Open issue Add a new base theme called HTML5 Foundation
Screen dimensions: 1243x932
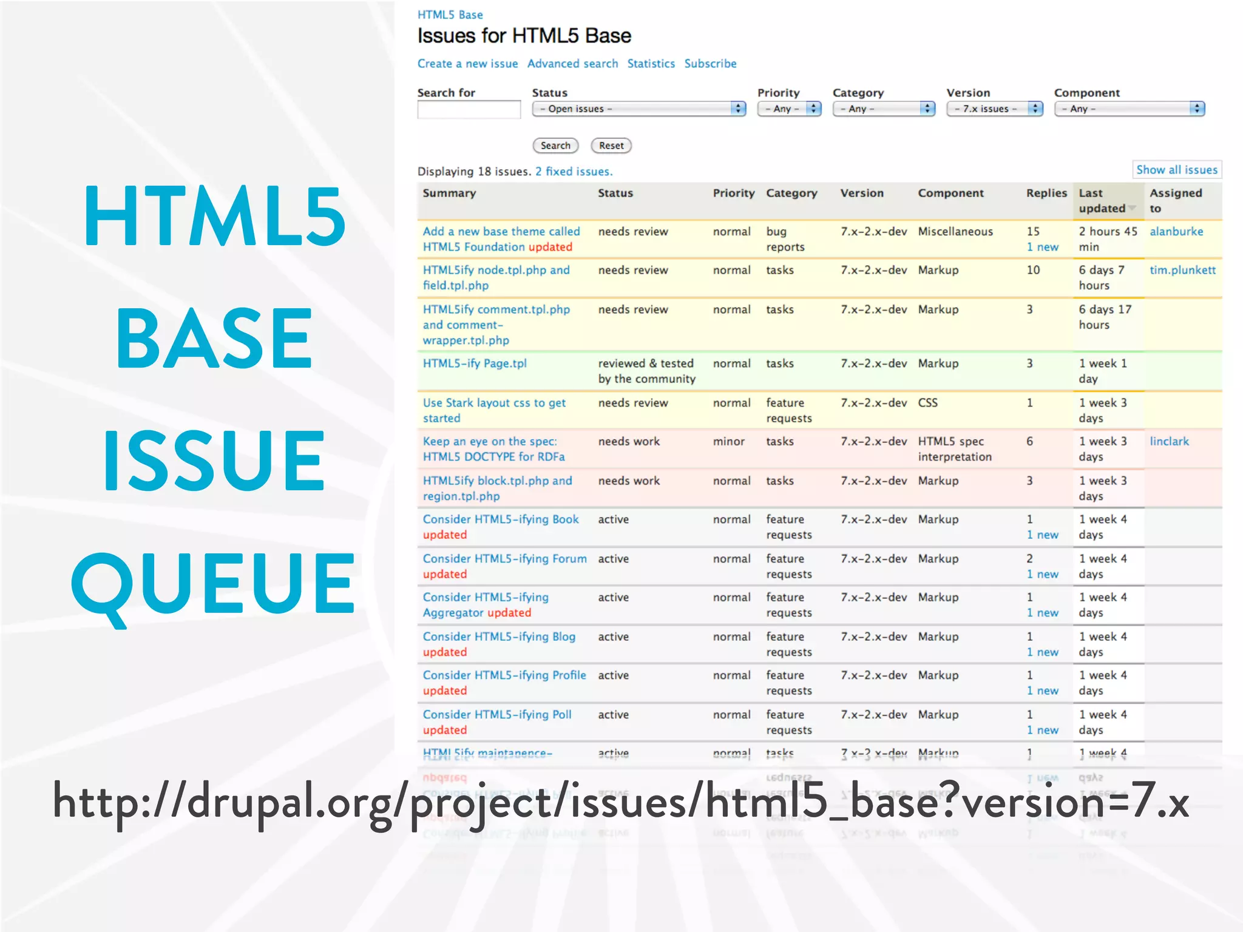coord(501,239)
